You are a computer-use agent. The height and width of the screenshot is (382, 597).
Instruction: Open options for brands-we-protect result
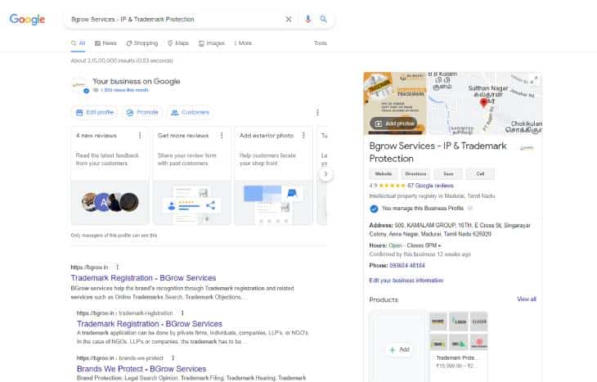[173, 358]
